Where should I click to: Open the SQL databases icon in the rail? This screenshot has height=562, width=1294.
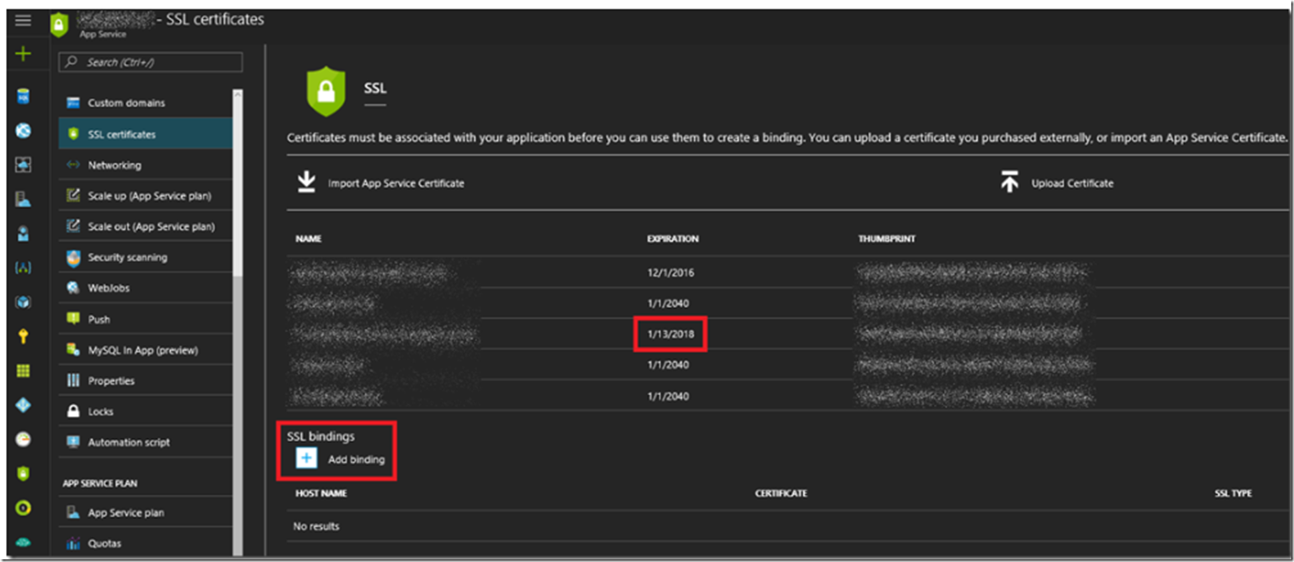[23, 96]
